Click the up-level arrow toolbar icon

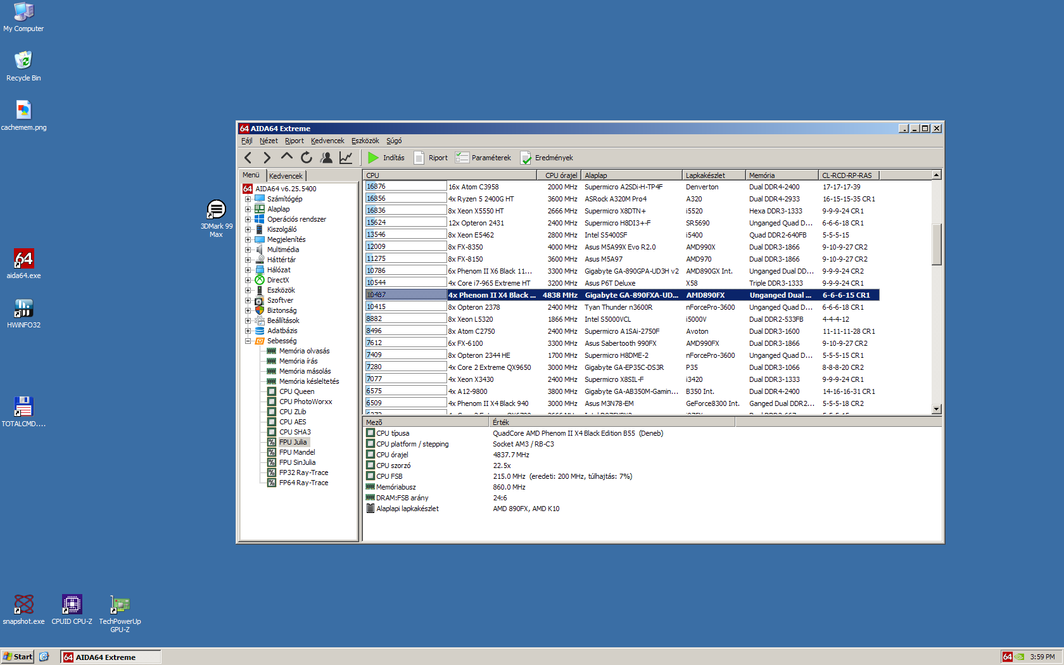(x=287, y=156)
